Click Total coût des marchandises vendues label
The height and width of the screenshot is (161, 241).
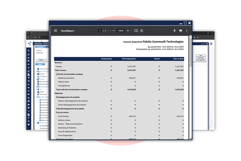(x=72, y=89)
